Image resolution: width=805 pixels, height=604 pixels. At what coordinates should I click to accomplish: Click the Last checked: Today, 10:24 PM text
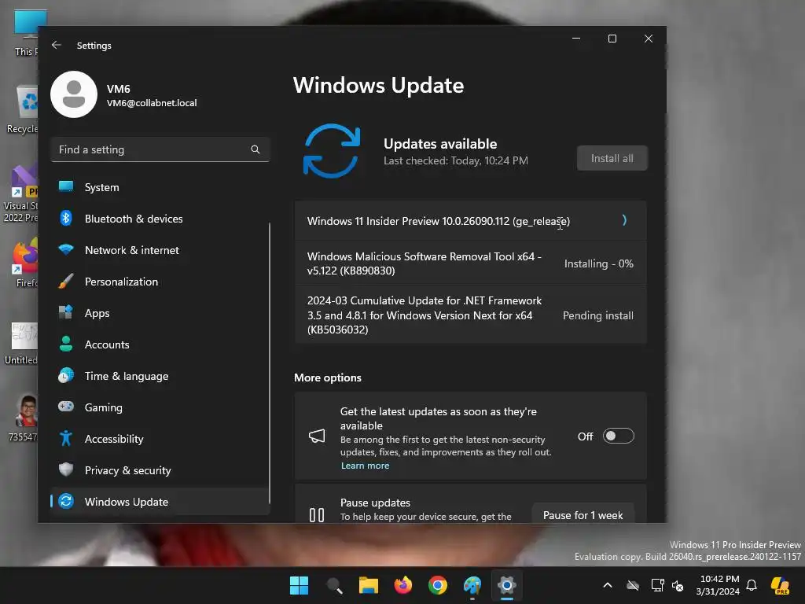click(x=456, y=160)
